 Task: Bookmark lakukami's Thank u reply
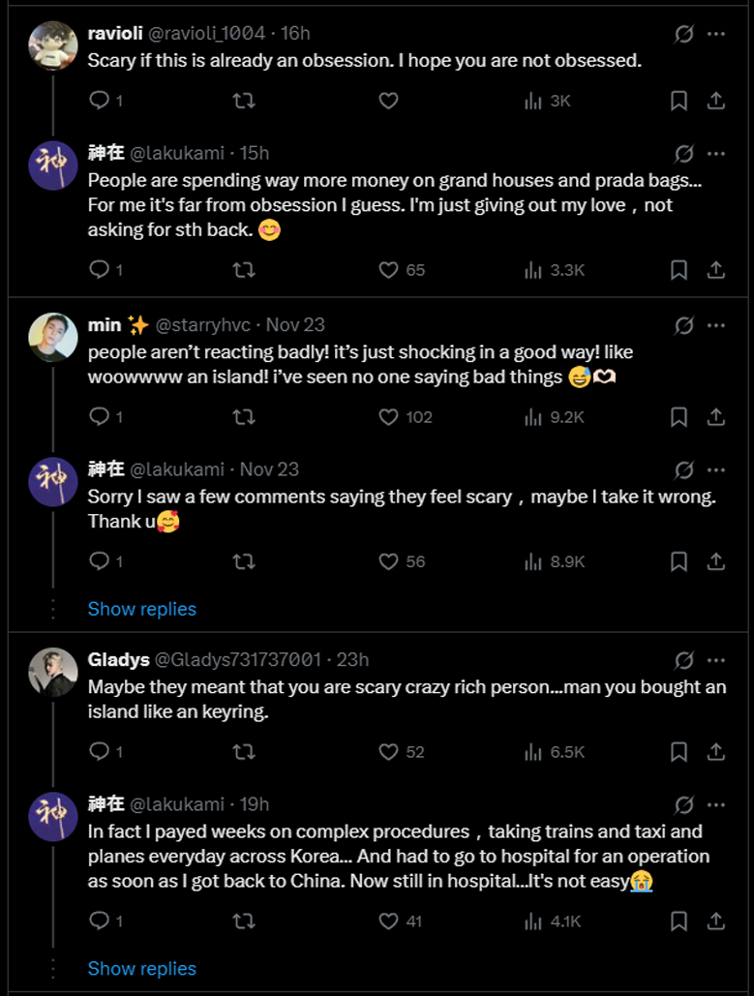[x=679, y=561]
